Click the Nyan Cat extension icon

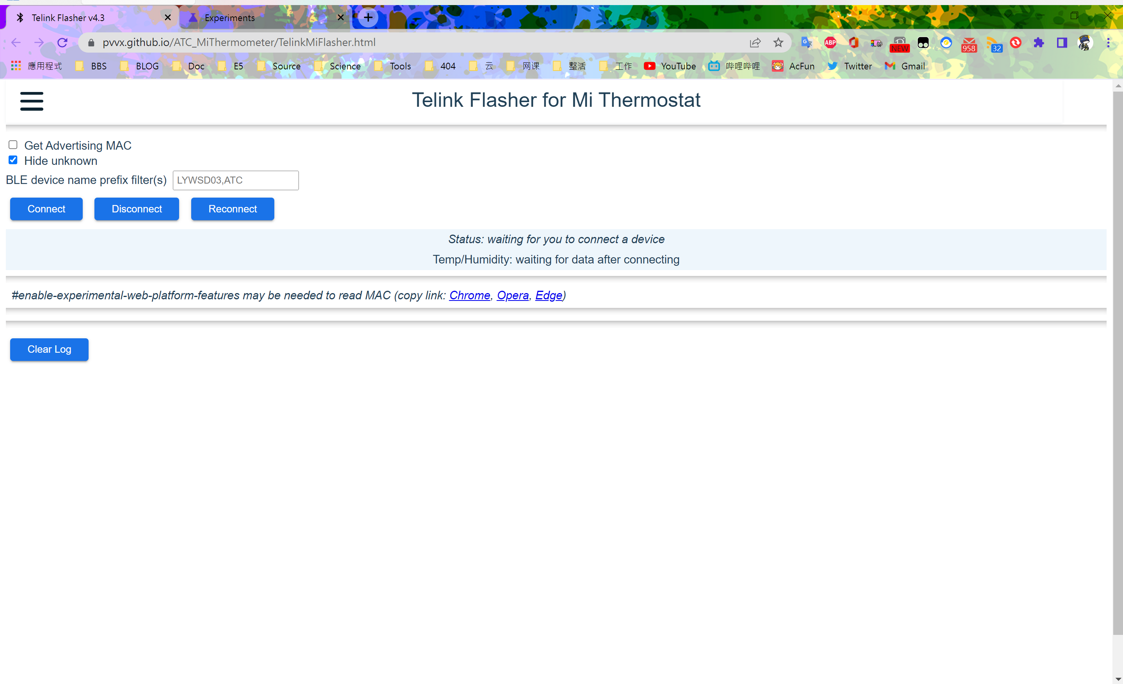876,43
